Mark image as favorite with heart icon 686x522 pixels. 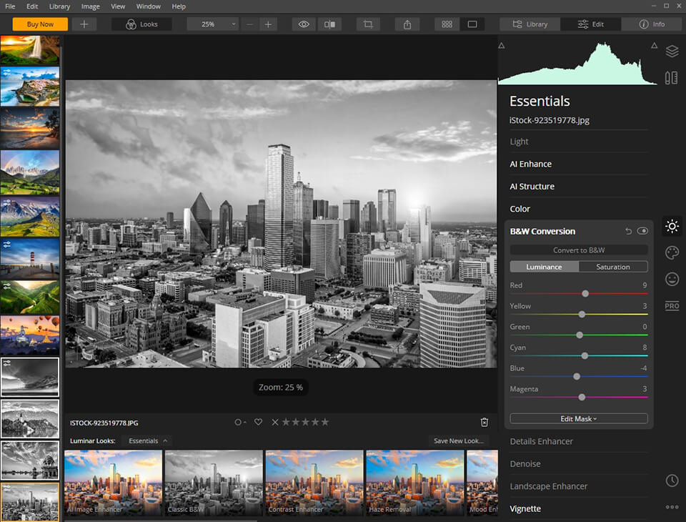tap(259, 423)
